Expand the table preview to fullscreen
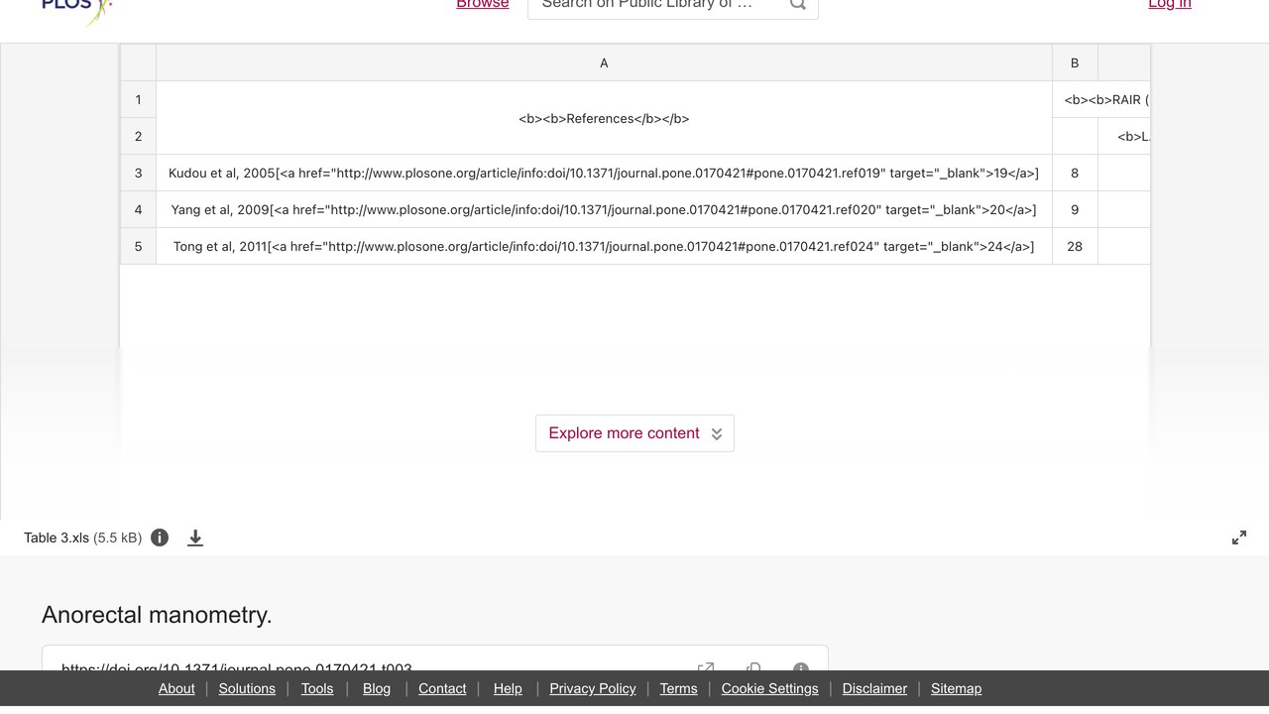1269x714 pixels. [1239, 537]
